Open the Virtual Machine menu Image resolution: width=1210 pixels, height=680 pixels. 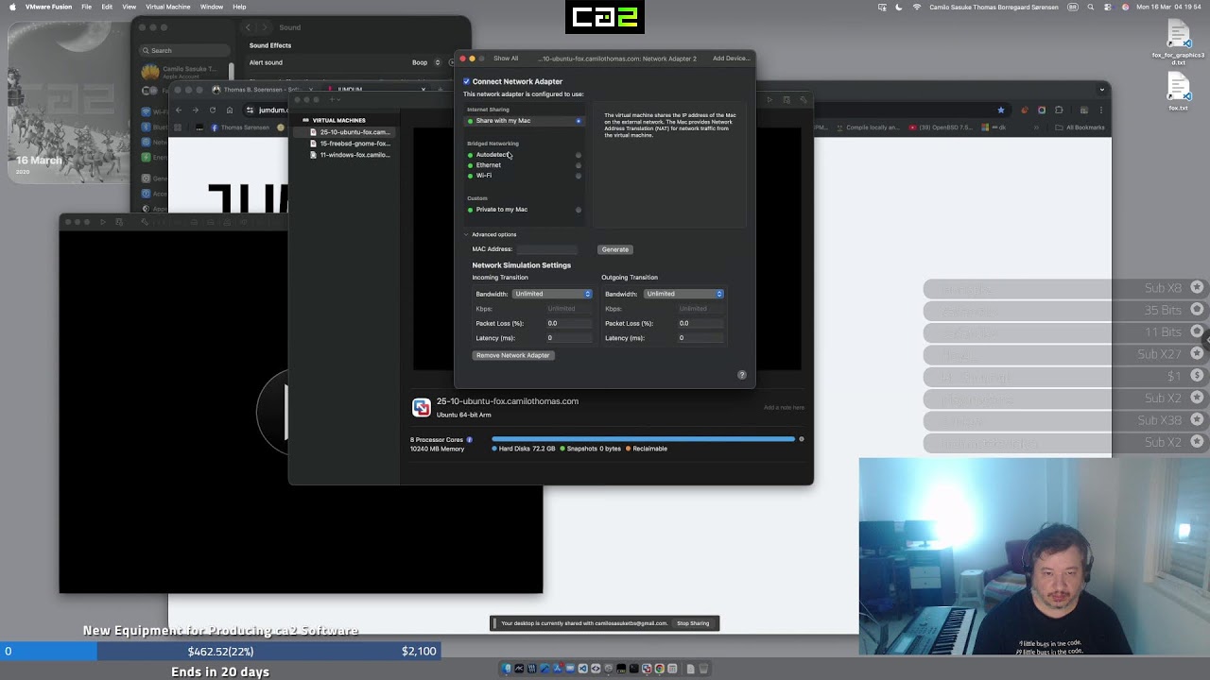(x=167, y=7)
